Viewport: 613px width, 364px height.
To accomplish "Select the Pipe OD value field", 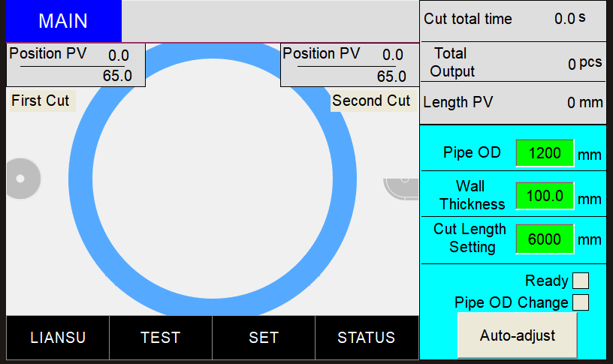I will (x=545, y=152).
